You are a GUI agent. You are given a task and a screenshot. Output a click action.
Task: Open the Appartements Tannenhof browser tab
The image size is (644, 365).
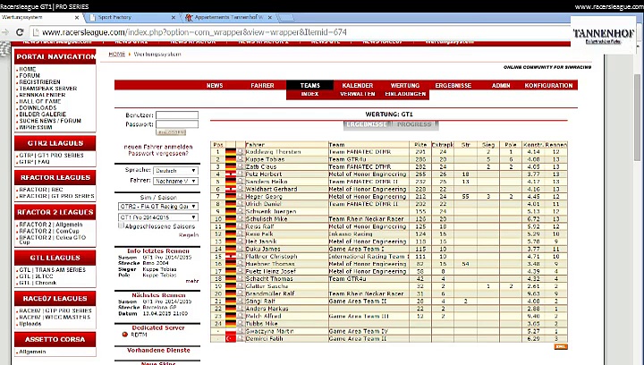pyautogui.click(x=224, y=17)
